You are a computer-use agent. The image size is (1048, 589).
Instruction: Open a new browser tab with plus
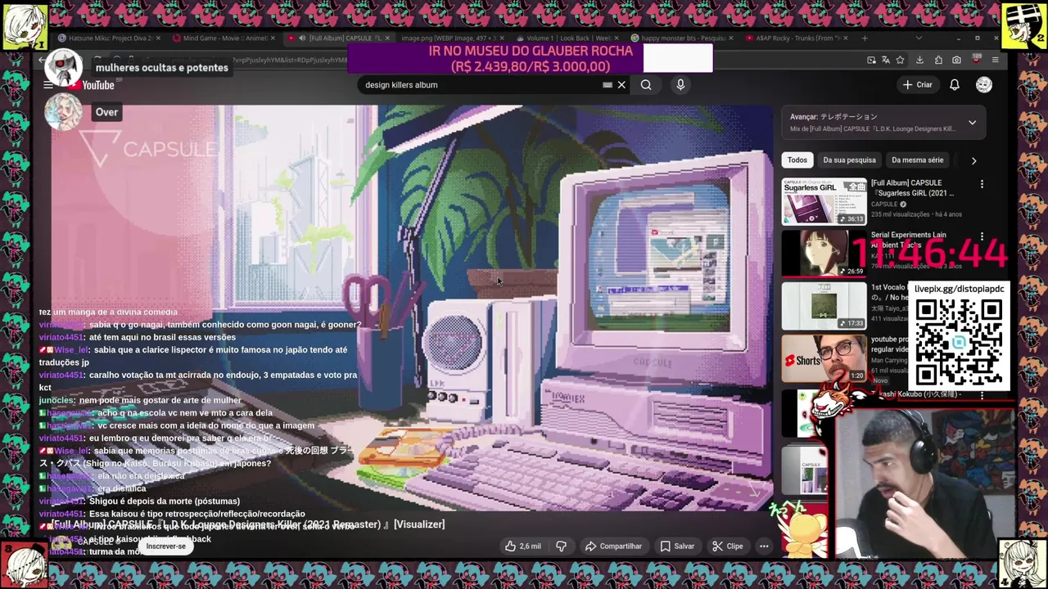(x=865, y=38)
